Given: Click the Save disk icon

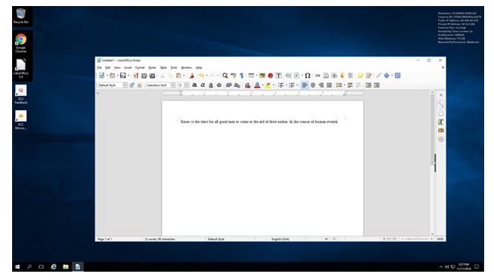Looking at the screenshot, I should click(123, 75).
